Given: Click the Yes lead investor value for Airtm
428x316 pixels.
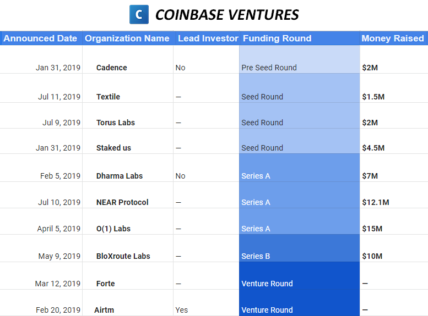Looking at the screenshot, I should click(x=182, y=310).
